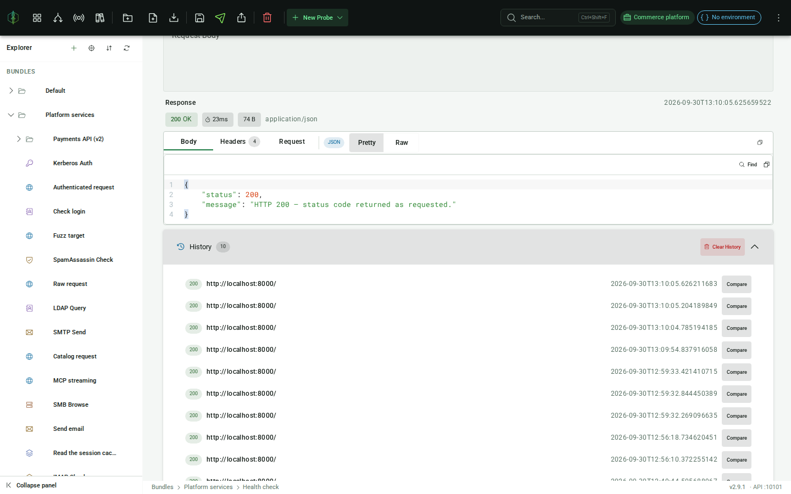This screenshot has width=791, height=494.
Task: Create a new file via toolbar icon
Action: (153, 18)
